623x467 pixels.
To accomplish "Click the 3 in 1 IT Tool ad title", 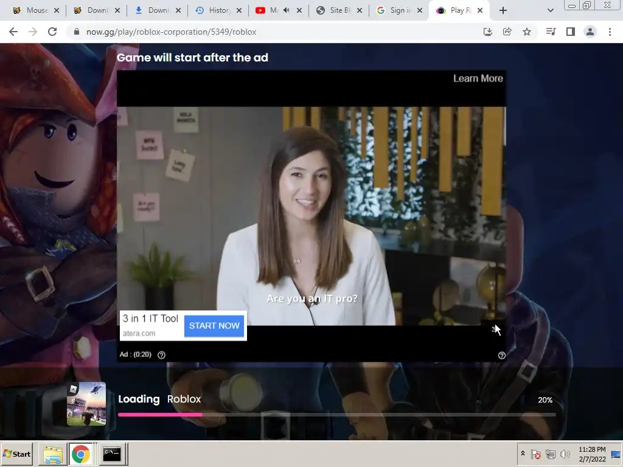I will click(x=151, y=319).
